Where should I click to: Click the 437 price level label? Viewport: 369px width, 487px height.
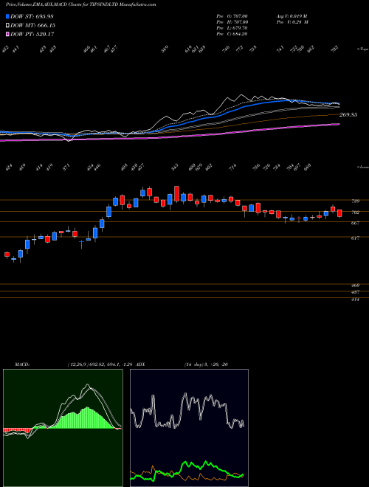pyautogui.click(x=356, y=292)
